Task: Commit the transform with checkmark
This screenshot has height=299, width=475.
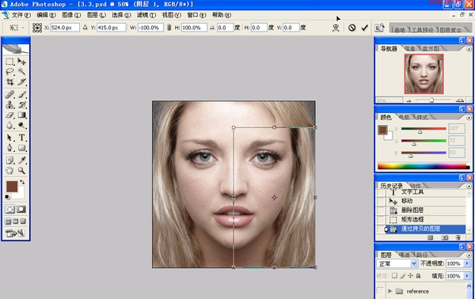Action: [365, 28]
